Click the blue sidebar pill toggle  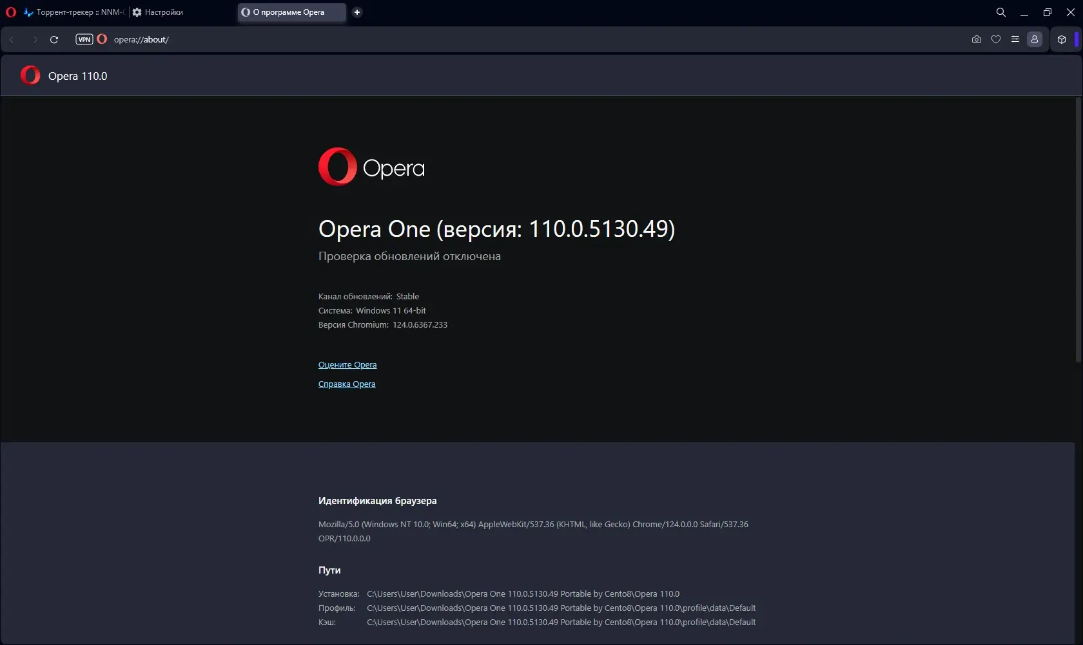point(1076,39)
